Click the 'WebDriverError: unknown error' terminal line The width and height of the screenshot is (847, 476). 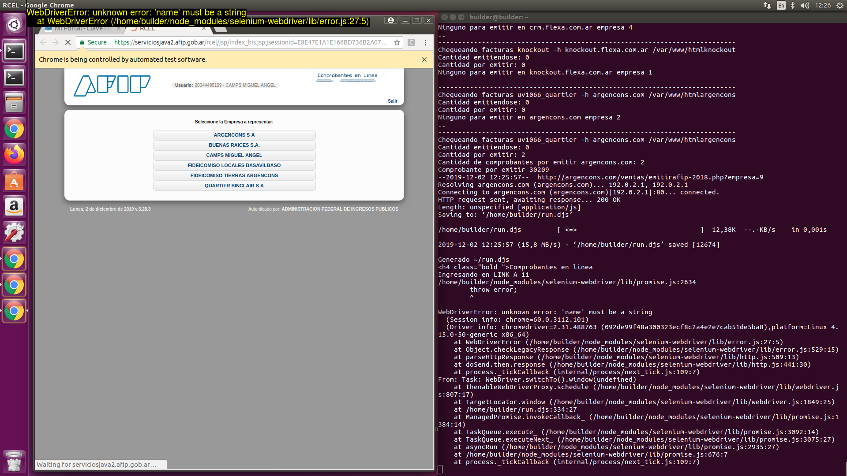[545, 312]
